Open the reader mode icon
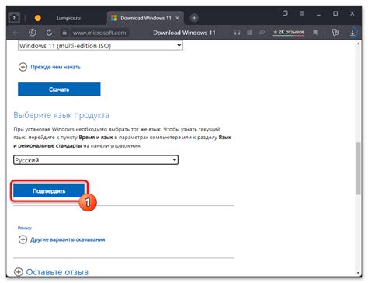 249,33
